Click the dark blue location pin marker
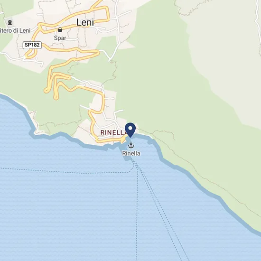Image resolution: width=261 pixels, height=261 pixels. tap(130, 130)
